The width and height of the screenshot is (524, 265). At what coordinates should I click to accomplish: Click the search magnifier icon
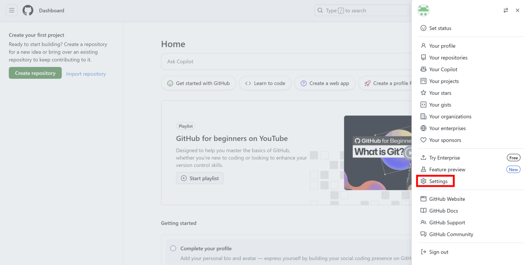tap(320, 10)
